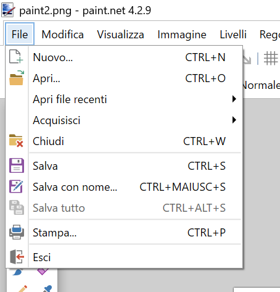Click the exit door icon beside Esci
The height and width of the screenshot is (292, 280).
(17, 257)
